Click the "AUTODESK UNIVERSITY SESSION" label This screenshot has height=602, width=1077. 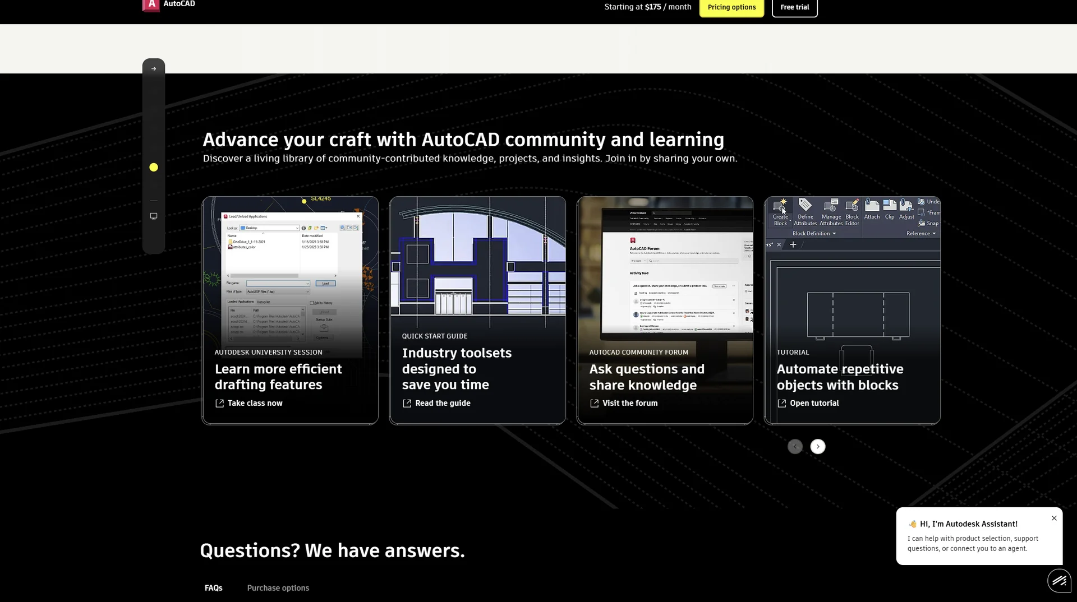269,353
